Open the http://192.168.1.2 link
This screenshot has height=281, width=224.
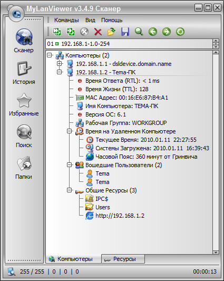click(120, 216)
